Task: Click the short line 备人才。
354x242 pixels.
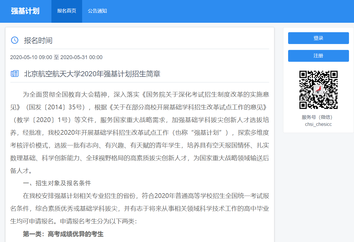Action: tap(22, 171)
